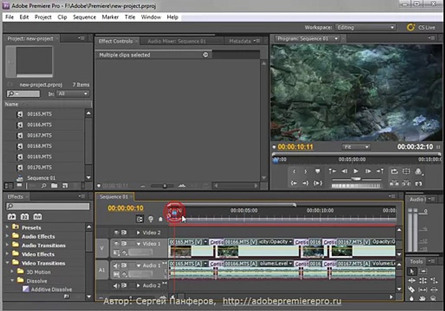Mute Audio 2 track speaker toggle
The image size is (445, 311).
116,286
